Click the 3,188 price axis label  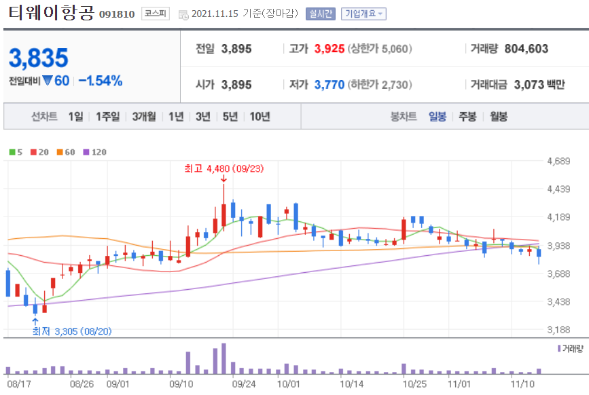558,330
